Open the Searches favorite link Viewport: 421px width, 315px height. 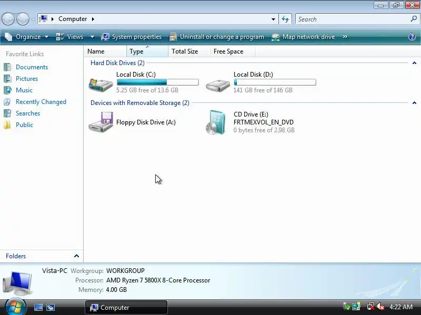point(28,113)
